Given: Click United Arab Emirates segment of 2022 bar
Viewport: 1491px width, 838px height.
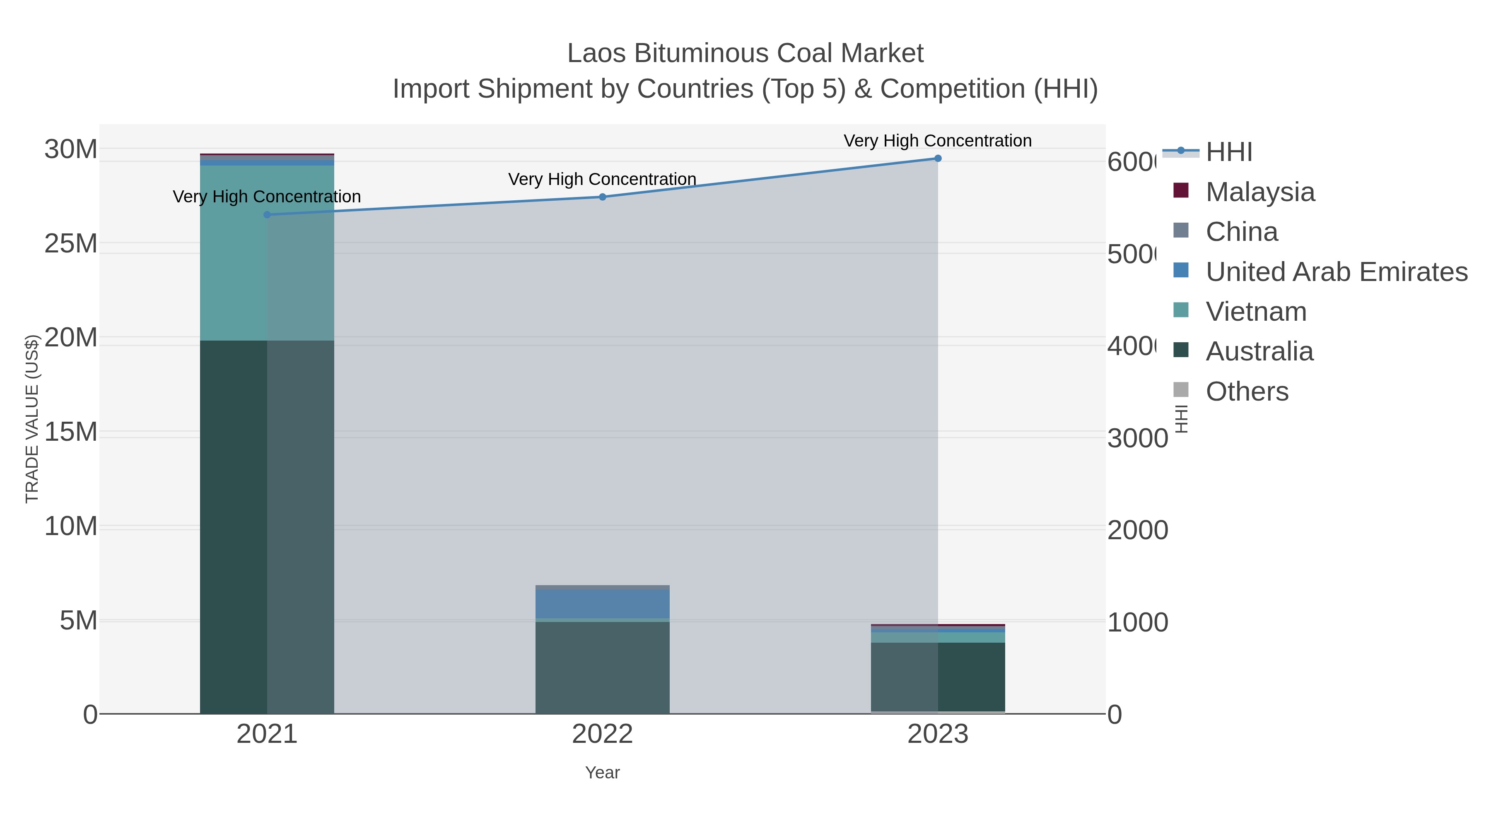Looking at the screenshot, I should pyautogui.click(x=603, y=604).
